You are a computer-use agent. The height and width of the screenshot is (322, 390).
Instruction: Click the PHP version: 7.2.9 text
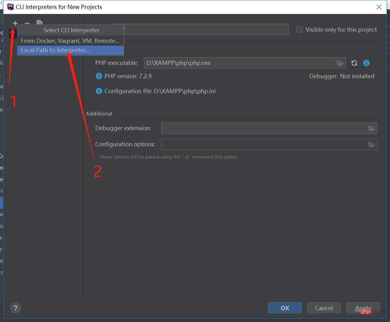[128, 76]
